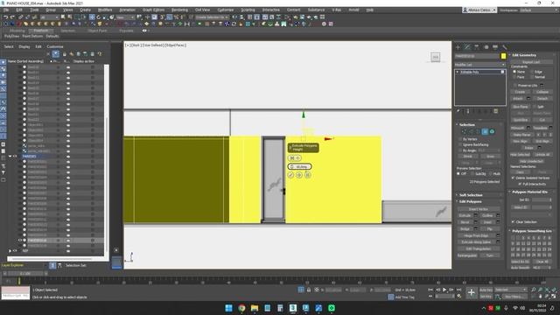This screenshot has height=315, width=560.
Task: Switch to Polygon sub-object level
Action: tap(485, 132)
